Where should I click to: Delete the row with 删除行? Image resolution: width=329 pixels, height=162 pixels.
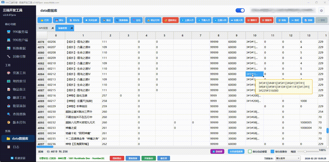(x=252, y=20)
